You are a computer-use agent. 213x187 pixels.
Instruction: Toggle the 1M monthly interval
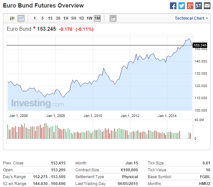[x=97, y=18]
